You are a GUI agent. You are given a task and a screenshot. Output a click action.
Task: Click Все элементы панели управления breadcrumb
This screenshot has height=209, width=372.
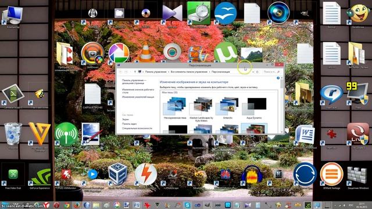tap(189, 72)
